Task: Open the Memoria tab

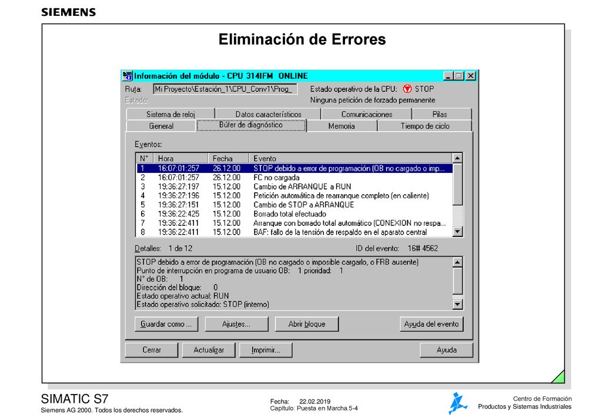Action: (x=342, y=126)
